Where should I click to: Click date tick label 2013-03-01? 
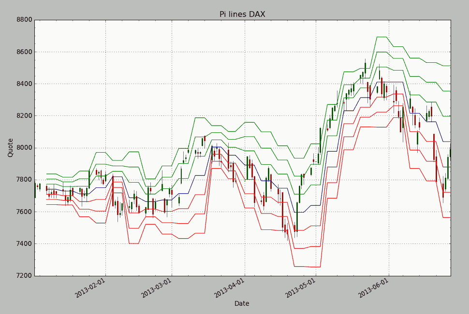coord(157,288)
